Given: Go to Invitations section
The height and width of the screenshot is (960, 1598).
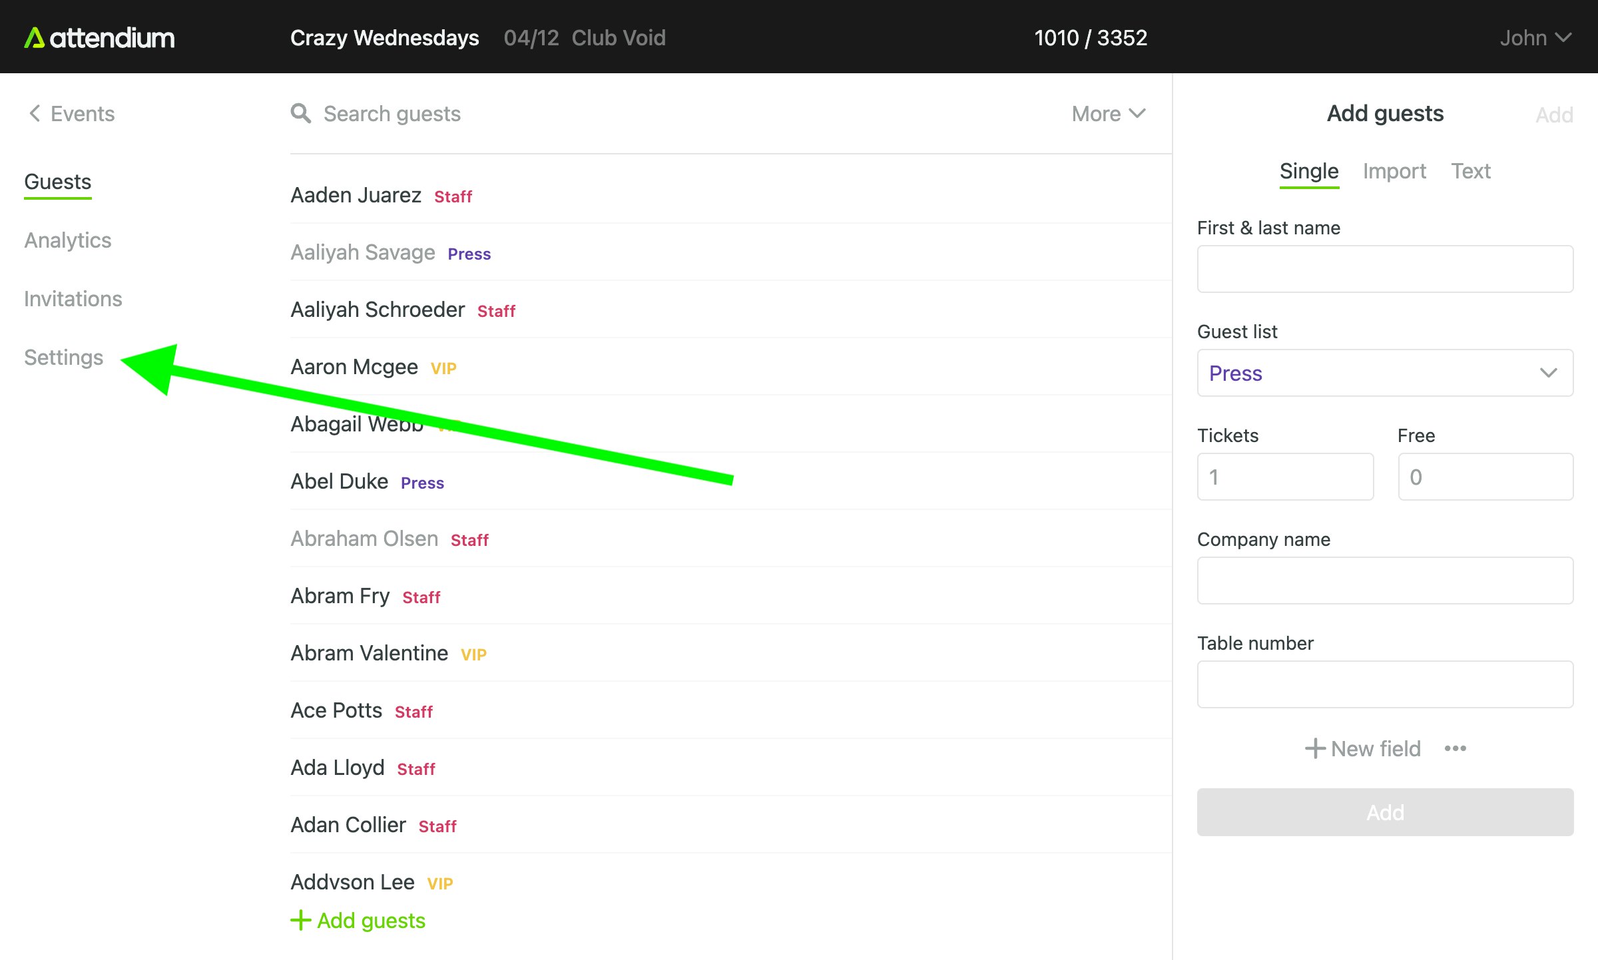Looking at the screenshot, I should [x=73, y=298].
